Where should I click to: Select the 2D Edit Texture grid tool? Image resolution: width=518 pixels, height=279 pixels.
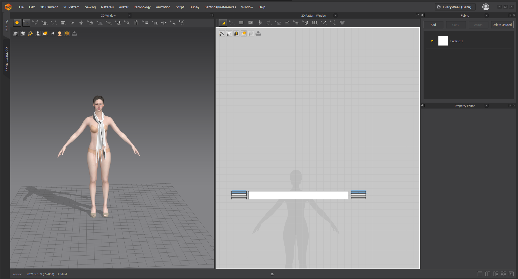coord(278,23)
